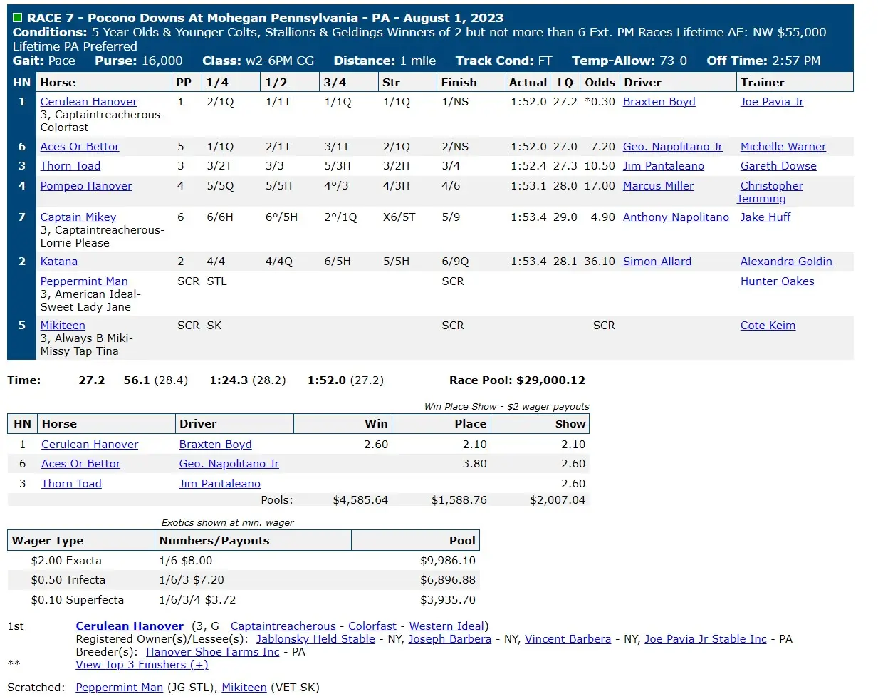Open Katana horse page
This screenshot has width=878, height=699.
(x=59, y=262)
